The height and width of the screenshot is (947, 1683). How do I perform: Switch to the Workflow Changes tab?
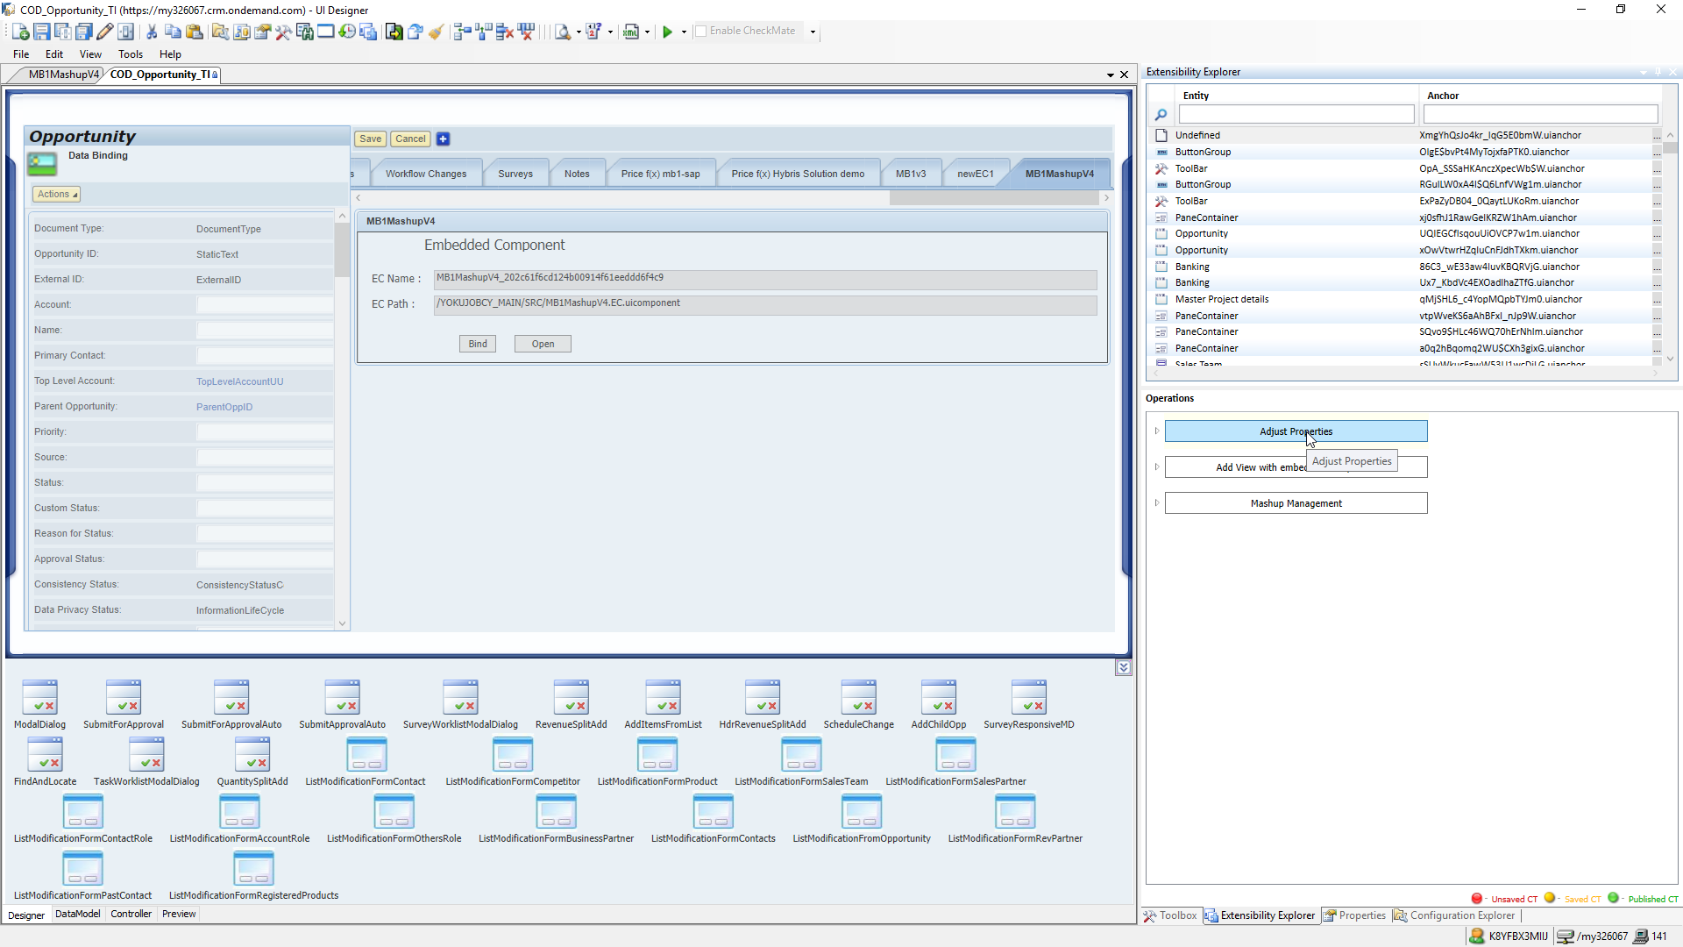click(426, 174)
